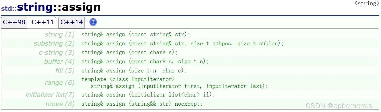Click the 'range (6)' overload label

coord(60,83)
